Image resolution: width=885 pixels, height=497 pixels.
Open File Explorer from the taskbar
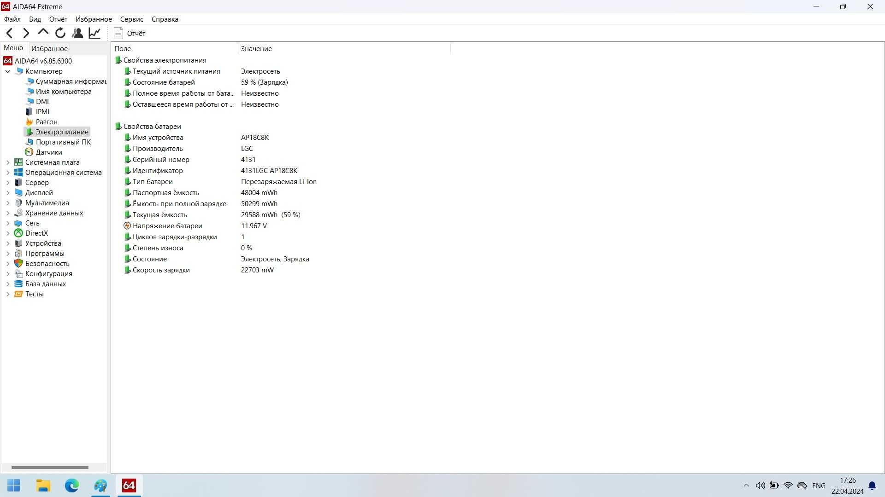pyautogui.click(x=43, y=485)
